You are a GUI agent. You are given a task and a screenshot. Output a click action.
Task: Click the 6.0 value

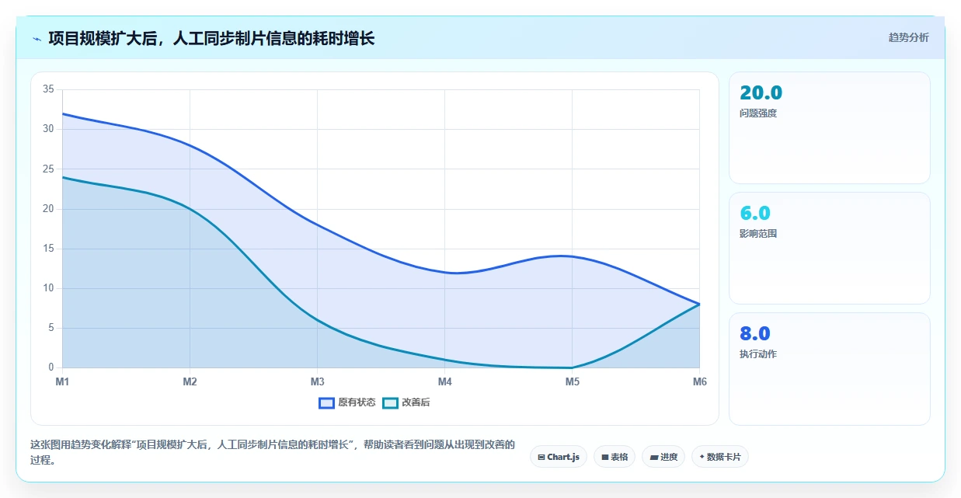(754, 214)
